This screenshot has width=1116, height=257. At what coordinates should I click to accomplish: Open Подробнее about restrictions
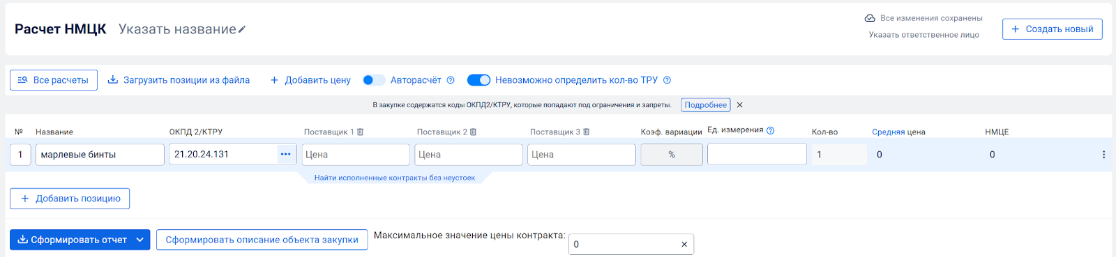(706, 105)
